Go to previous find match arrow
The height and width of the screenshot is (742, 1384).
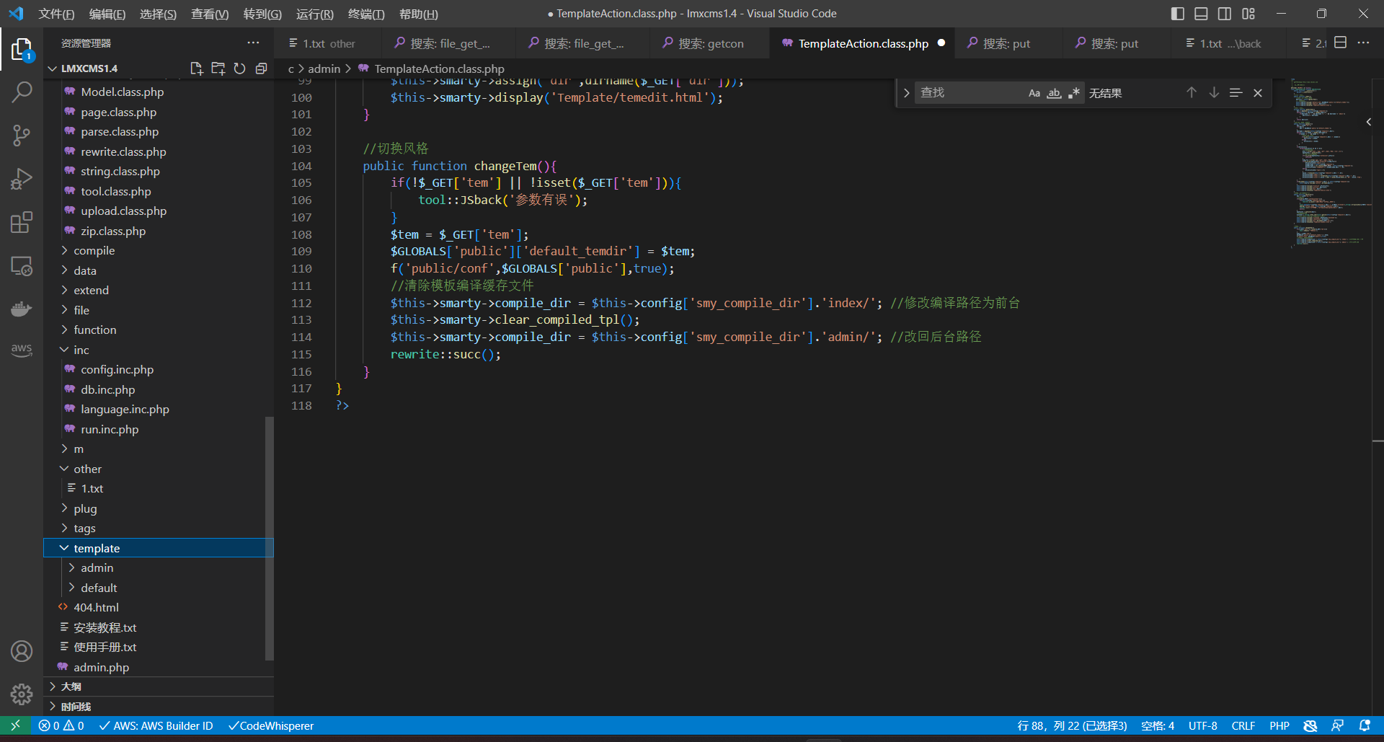1192,92
